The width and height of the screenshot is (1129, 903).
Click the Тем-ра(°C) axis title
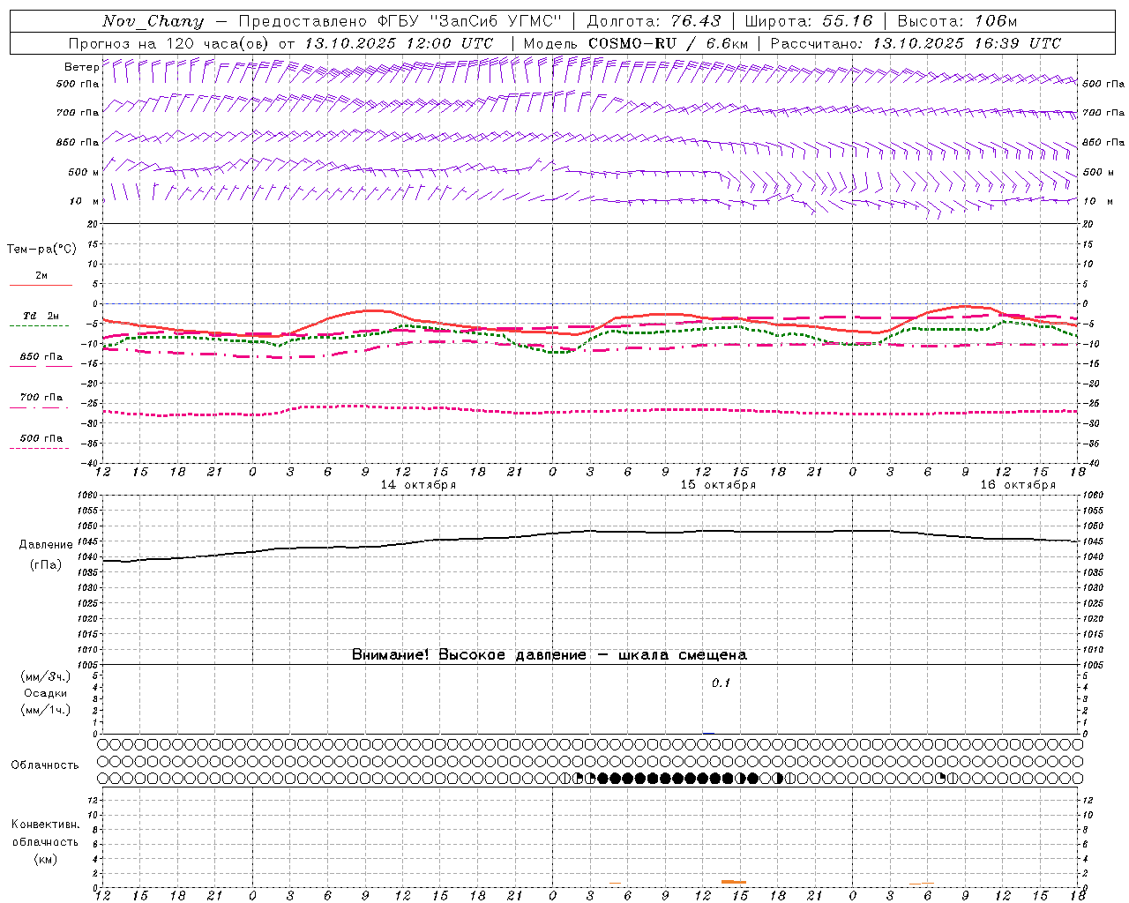[x=41, y=250]
